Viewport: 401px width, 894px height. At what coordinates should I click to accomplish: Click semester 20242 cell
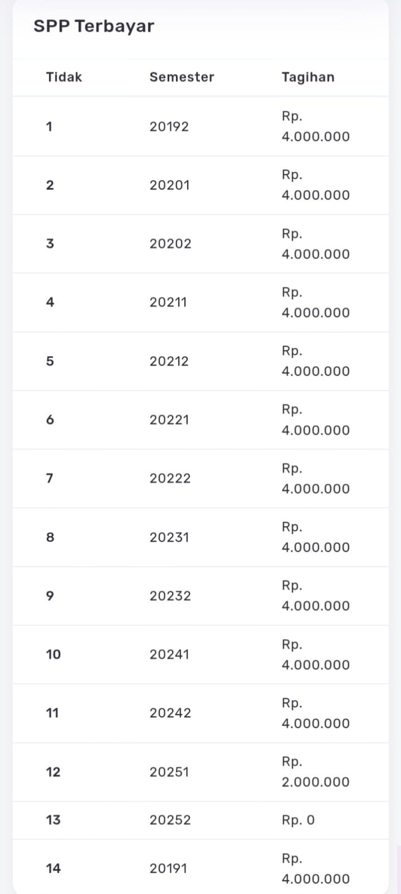pyautogui.click(x=170, y=713)
